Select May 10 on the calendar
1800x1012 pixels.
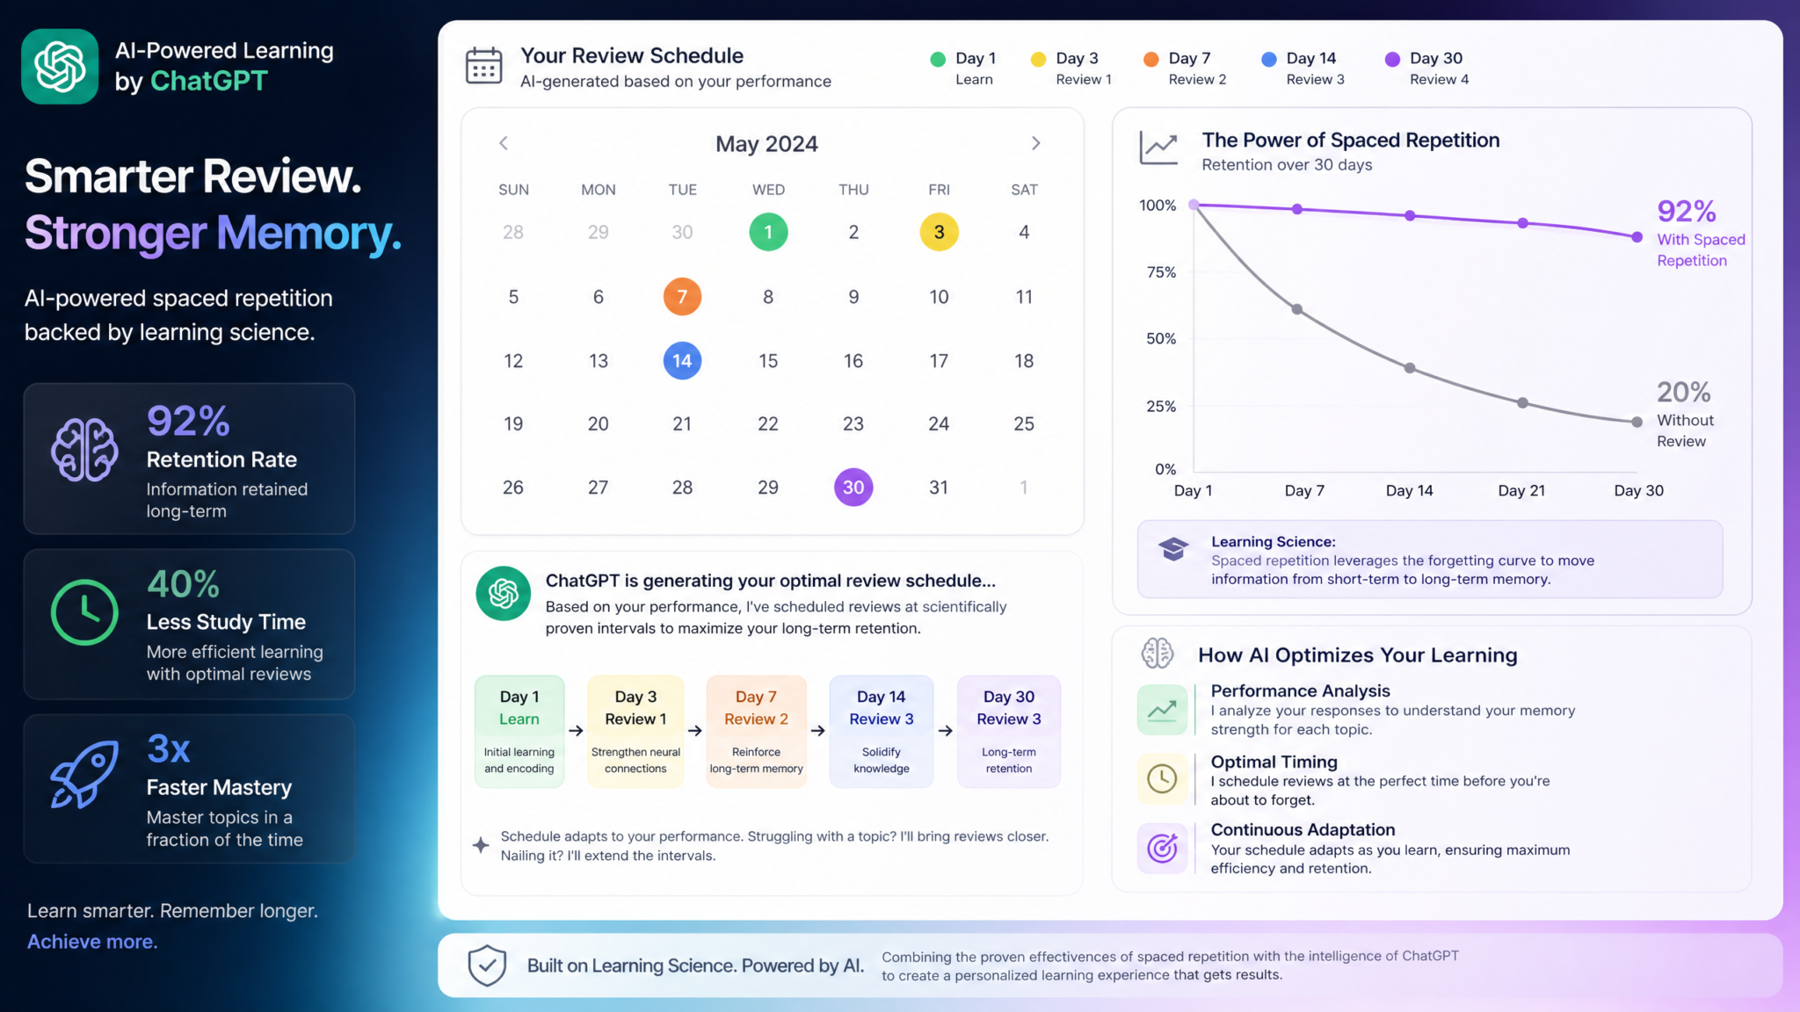click(x=939, y=297)
